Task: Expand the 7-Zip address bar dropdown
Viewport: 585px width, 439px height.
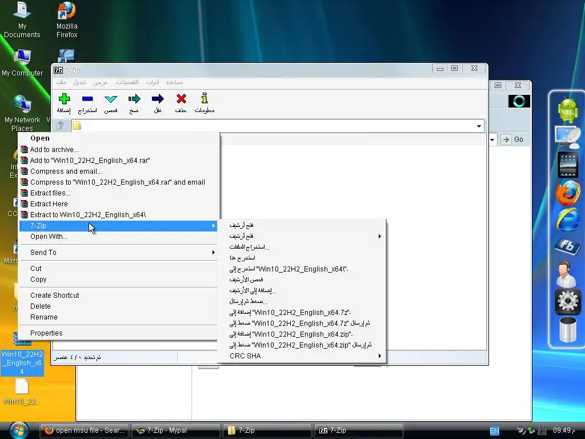Action: point(479,126)
